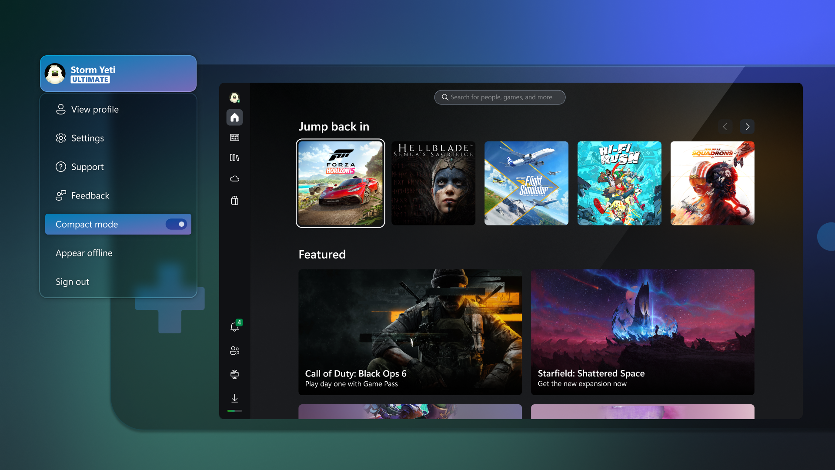
Task: Open the Friends and social panel
Action: [234, 351]
